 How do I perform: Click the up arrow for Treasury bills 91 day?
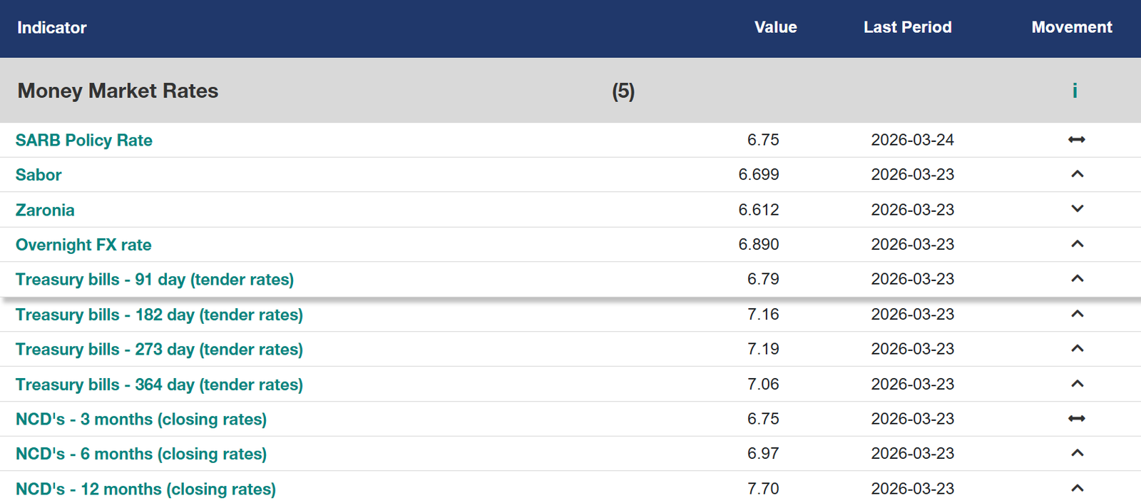(x=1077, y=279)
